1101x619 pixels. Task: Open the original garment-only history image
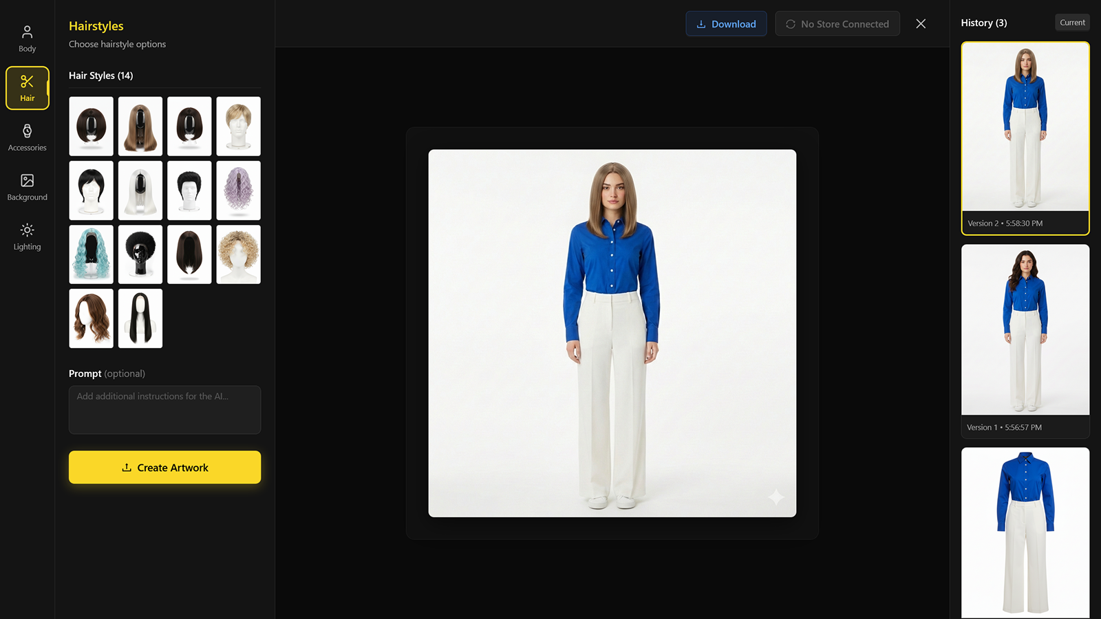1025,532
